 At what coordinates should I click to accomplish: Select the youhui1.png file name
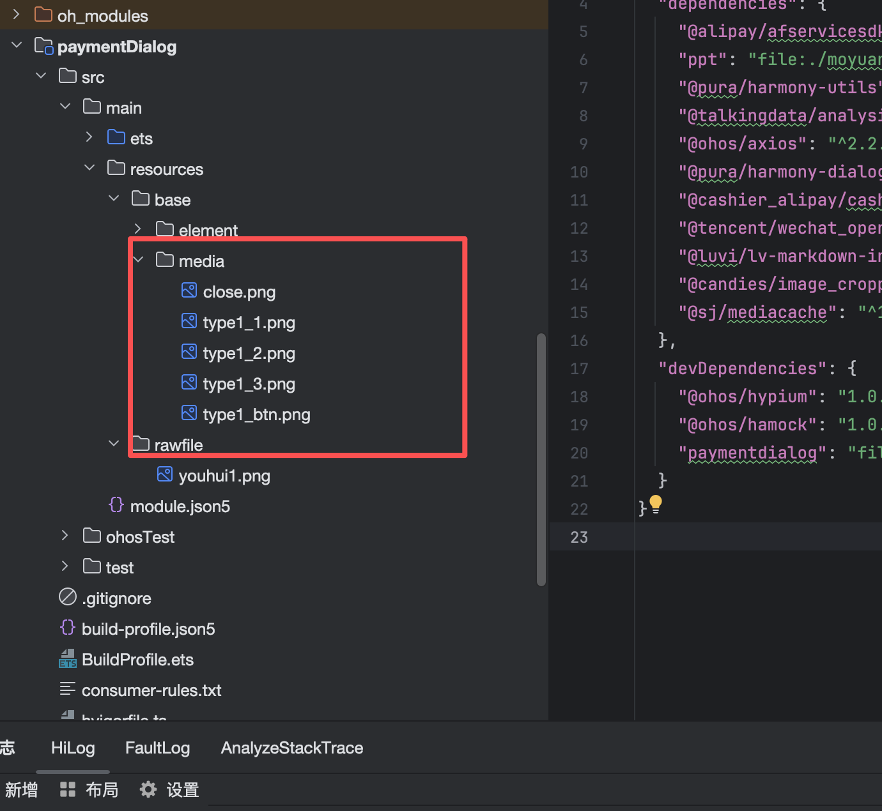point(224,476)
